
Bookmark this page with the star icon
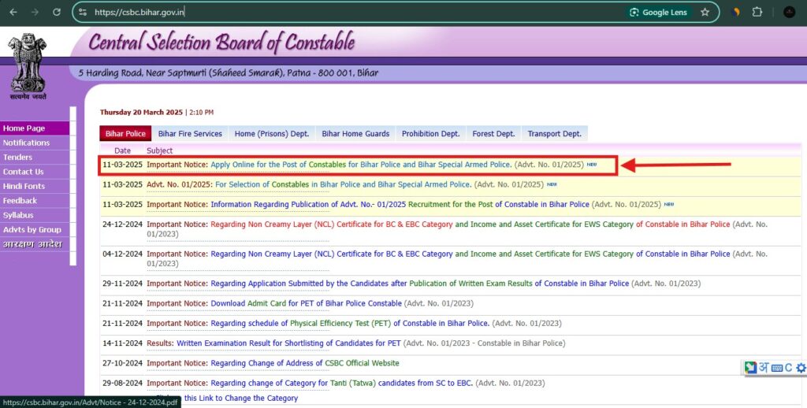705,13
